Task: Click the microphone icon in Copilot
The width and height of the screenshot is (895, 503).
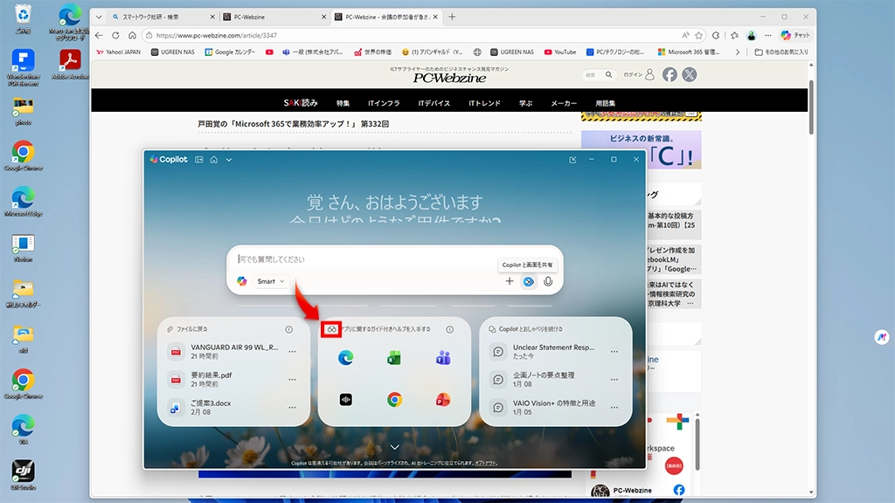Action: click(x=548, y=281)
